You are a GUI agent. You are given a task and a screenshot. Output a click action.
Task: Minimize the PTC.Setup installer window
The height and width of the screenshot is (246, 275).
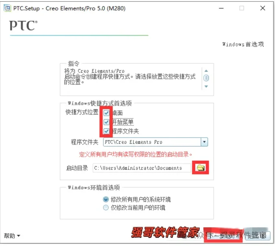[221, 8]
